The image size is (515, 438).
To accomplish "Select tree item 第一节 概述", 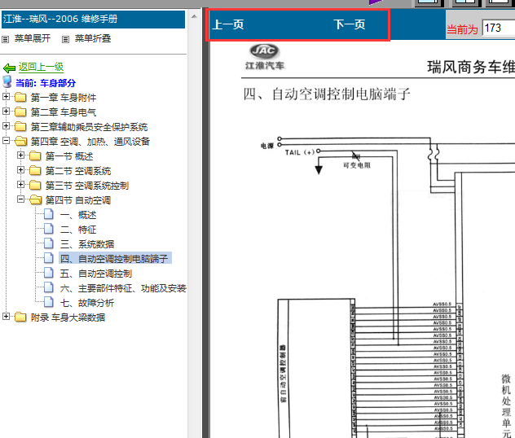I will pos(69,156).
